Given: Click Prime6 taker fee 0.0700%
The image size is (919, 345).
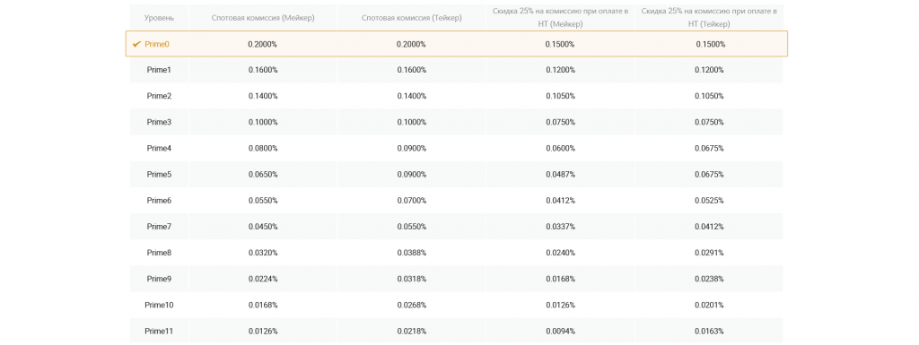Looking at the screenshot, I should [411, 201].
